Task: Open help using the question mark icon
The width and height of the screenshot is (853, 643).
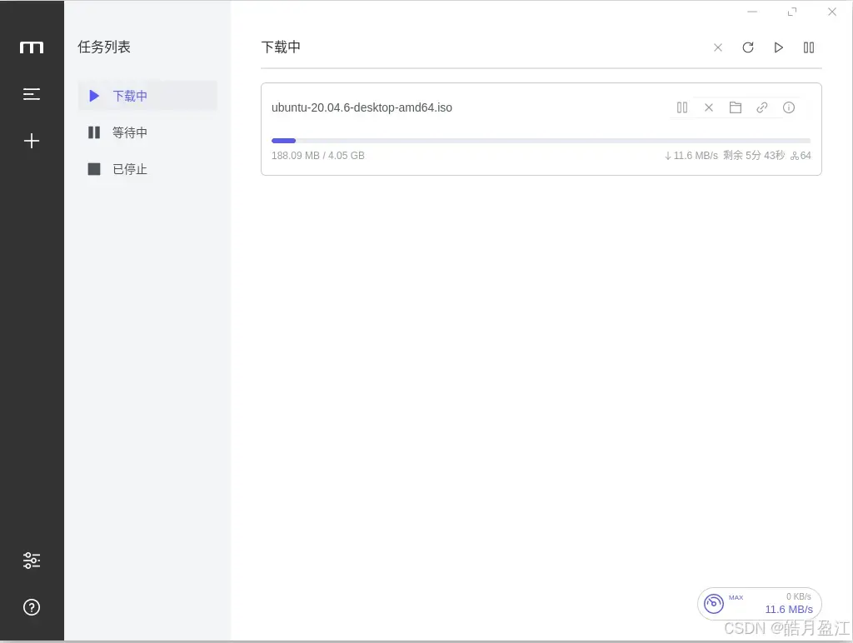Action: 32,607
